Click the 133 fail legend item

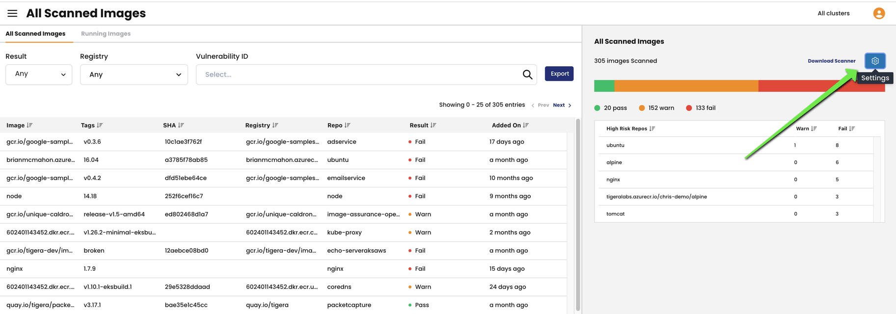701,108
